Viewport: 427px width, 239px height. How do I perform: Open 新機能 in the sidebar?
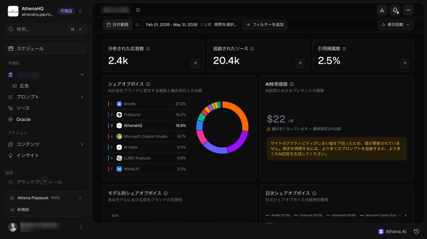[23, 209]
